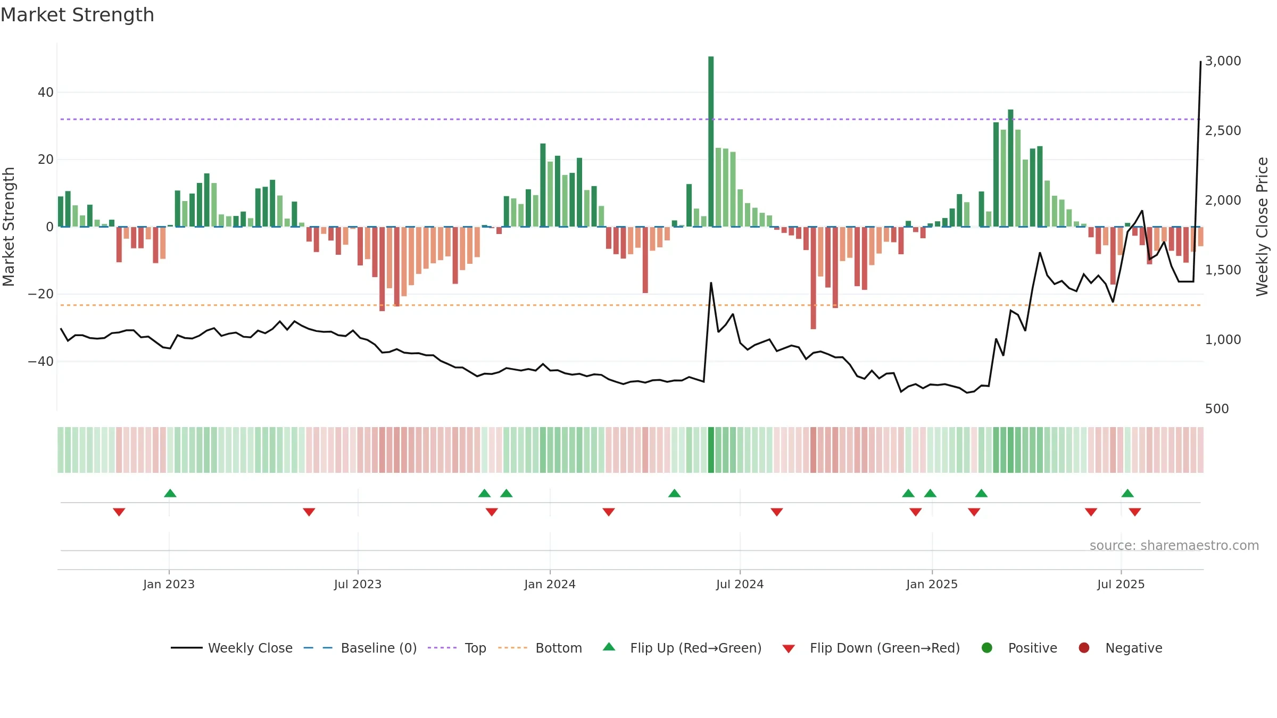Click the flip-down marker just after Jul 2025
Viewport: 1277px width, 718px height.
[x=1135, y=512]
